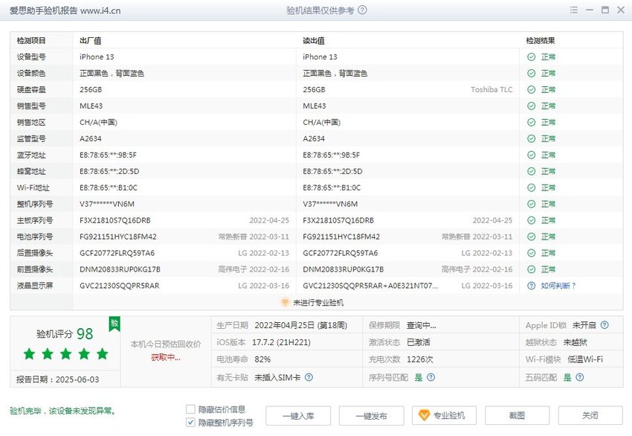Click the 读出值 display serial GVC21230SQQPR5RAR+A0E321NT07...
The image size is (632, 436).
[370, 286]
